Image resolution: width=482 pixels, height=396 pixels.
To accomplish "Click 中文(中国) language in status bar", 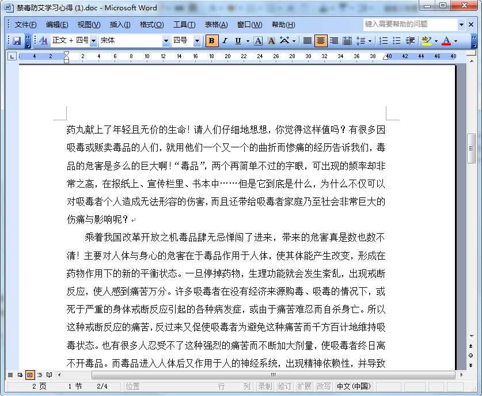I will click(x=354, y=386).
